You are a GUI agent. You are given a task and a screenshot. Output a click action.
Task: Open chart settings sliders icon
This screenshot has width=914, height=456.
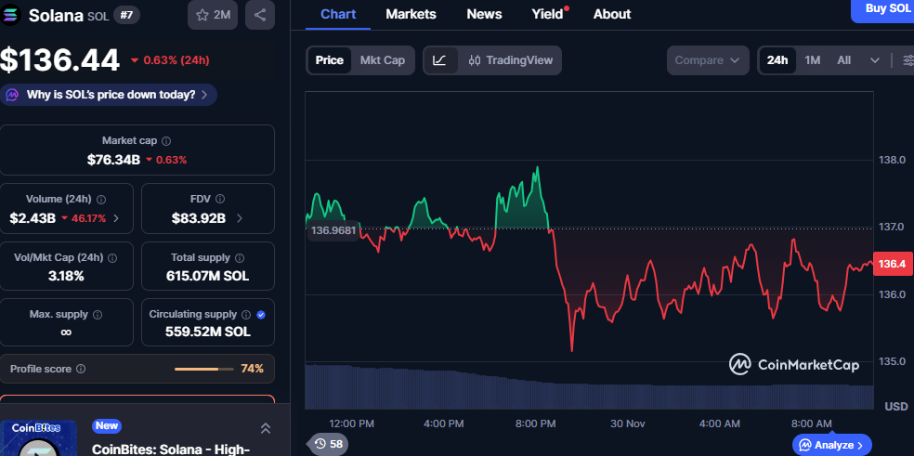click(x=907, y=60)
